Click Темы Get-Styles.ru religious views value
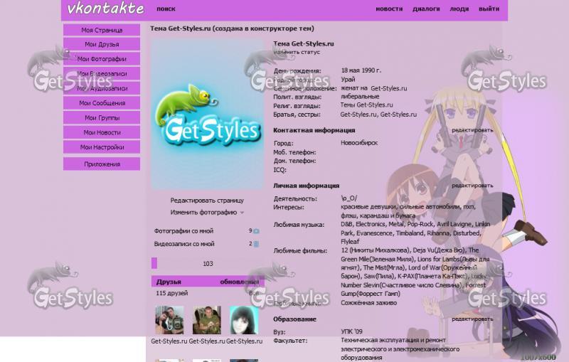This screenshot has width=569, height=362. coord(366,105)
